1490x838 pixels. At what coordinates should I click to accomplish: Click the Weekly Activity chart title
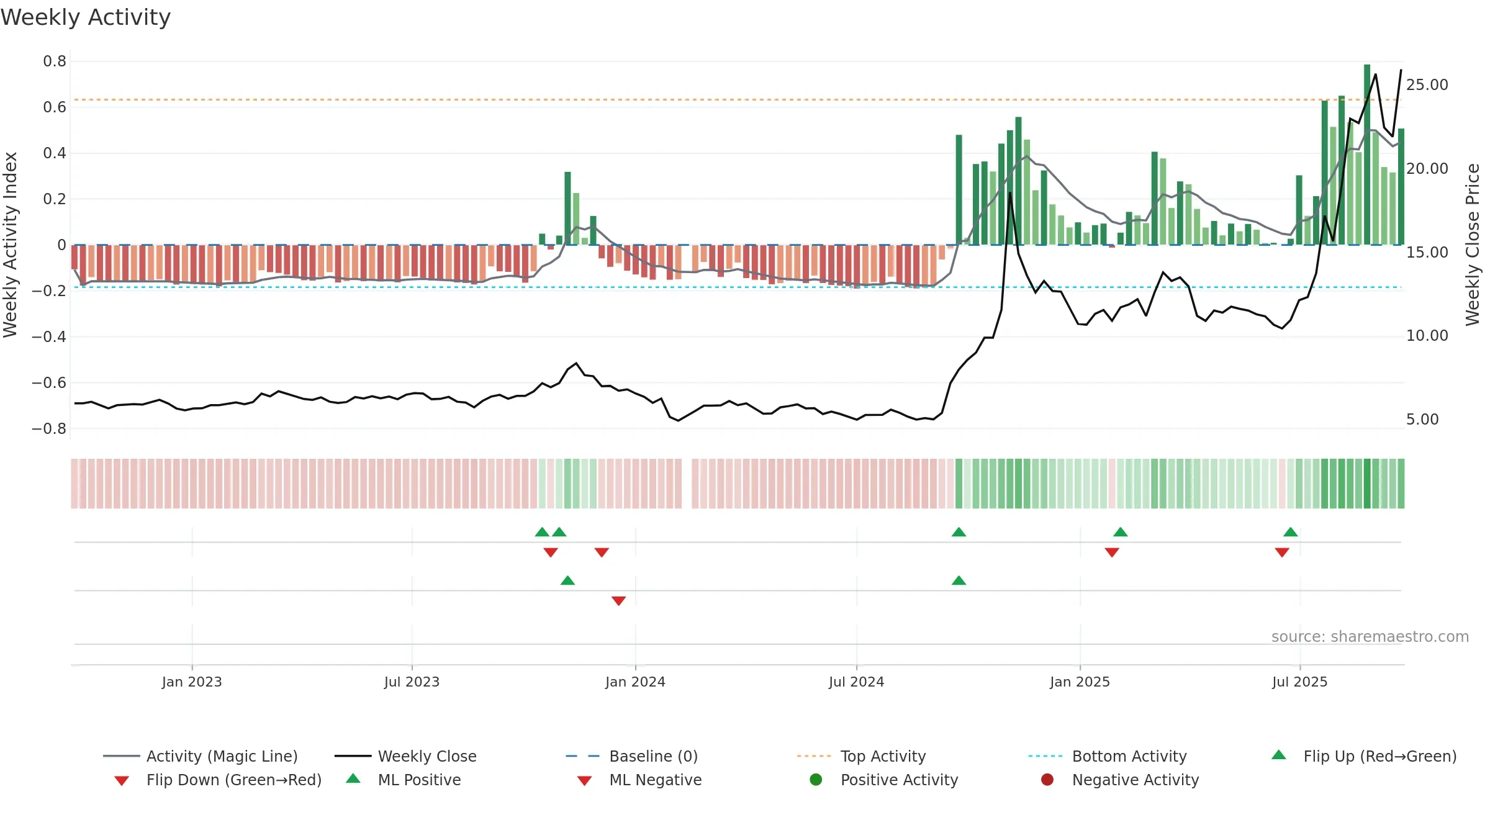coord(86,17)
